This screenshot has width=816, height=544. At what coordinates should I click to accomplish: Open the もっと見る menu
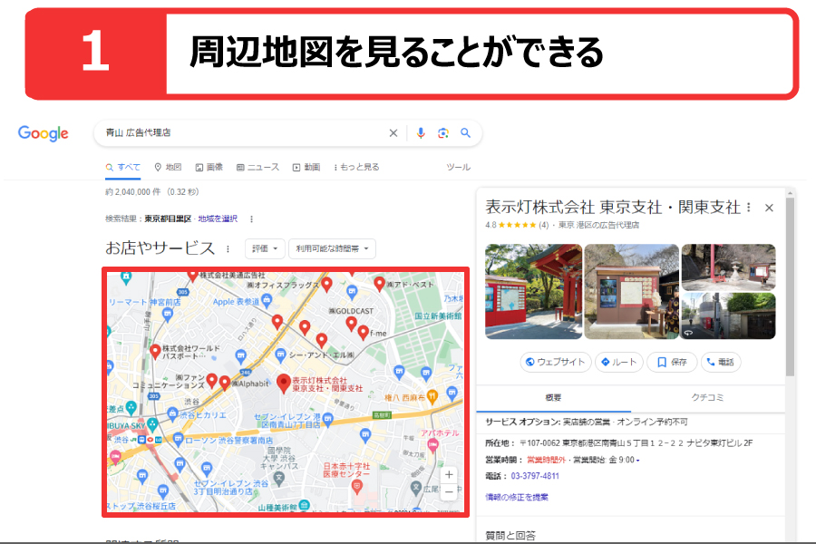pos(356,167)
